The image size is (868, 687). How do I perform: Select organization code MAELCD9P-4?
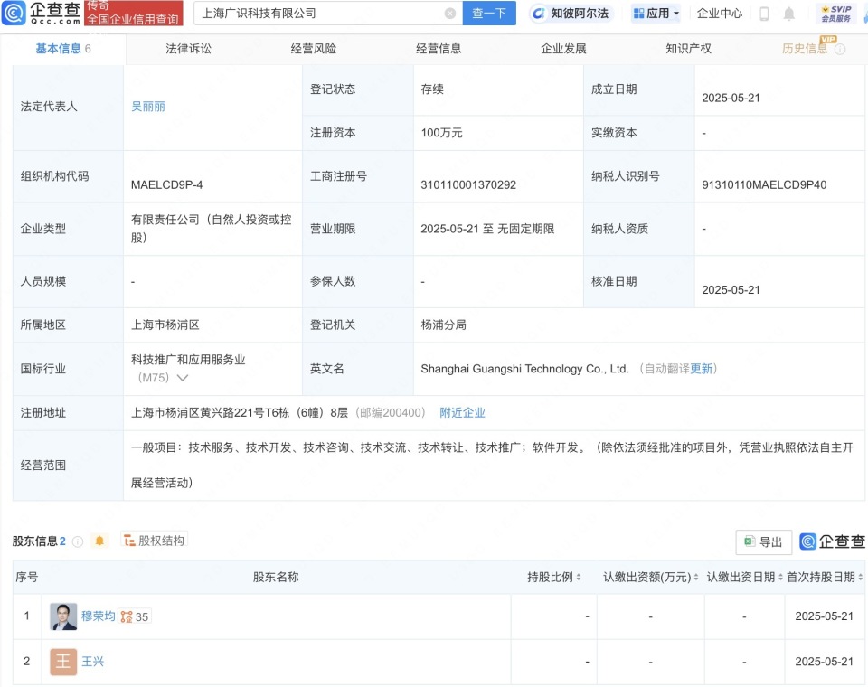pyautogui.click(x=166, y=185)
